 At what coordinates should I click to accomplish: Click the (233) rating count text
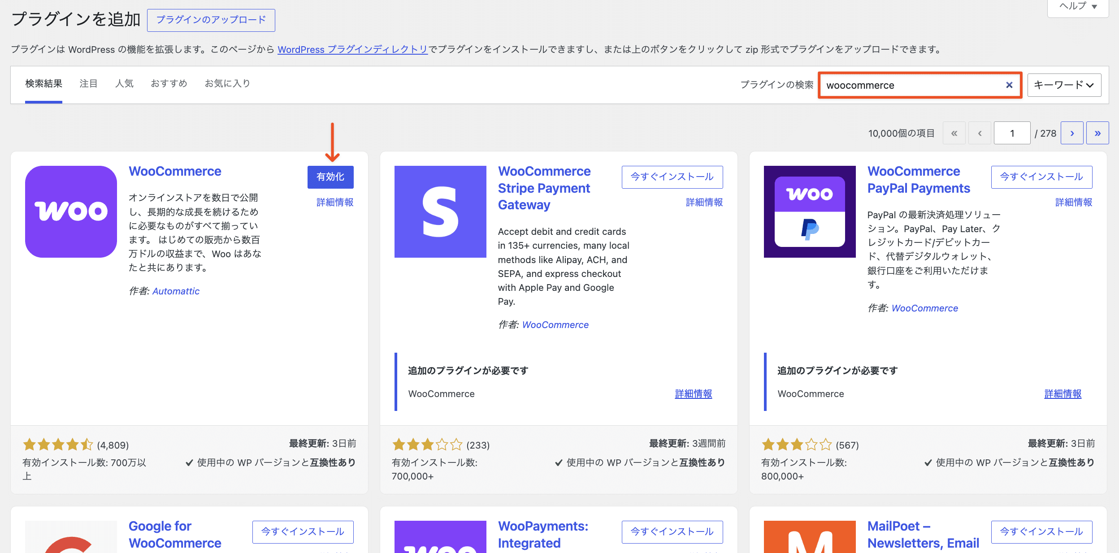[478, 445]
